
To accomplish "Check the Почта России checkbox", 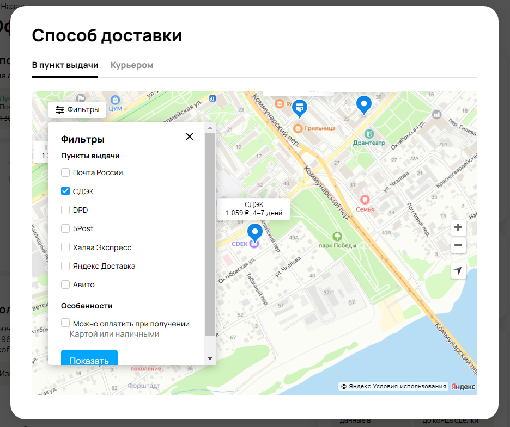I will click(65, 172).
